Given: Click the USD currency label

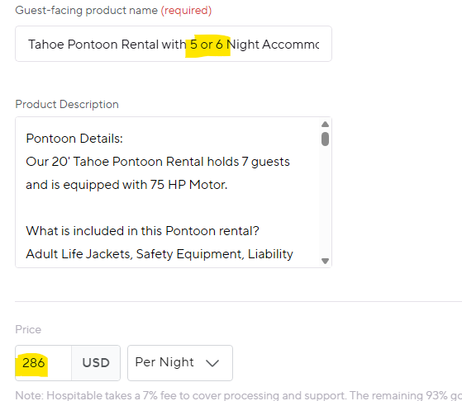Looking at the screenshot, I should (96, 363).
